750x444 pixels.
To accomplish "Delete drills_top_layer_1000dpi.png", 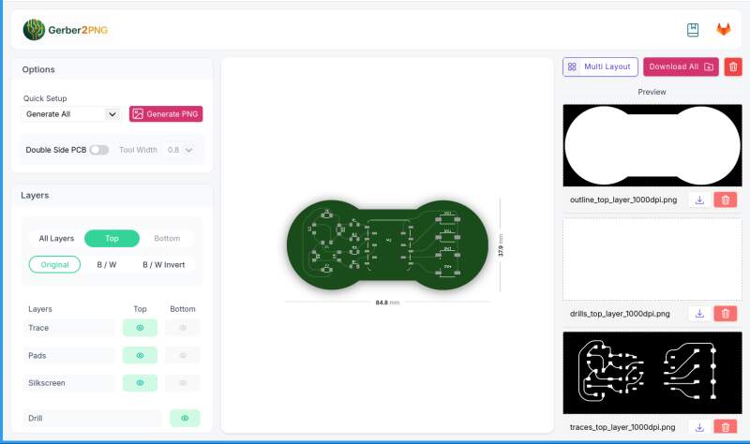I will point(725,314).
